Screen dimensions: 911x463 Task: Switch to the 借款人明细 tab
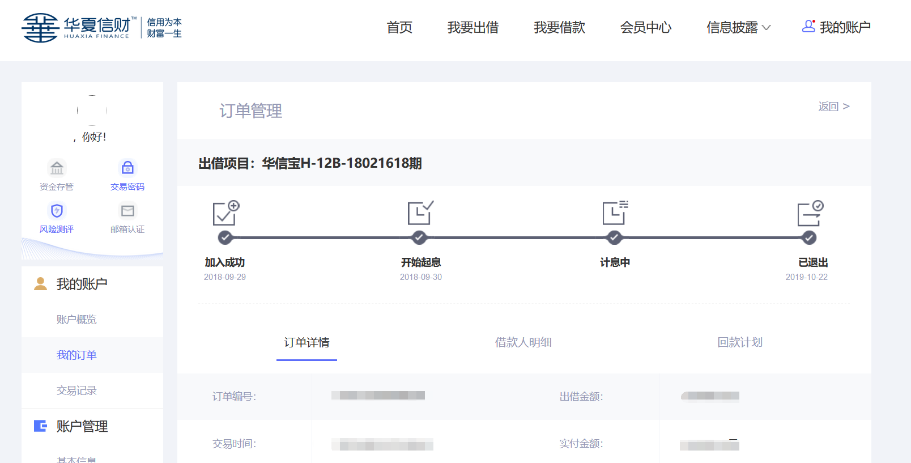523,342
